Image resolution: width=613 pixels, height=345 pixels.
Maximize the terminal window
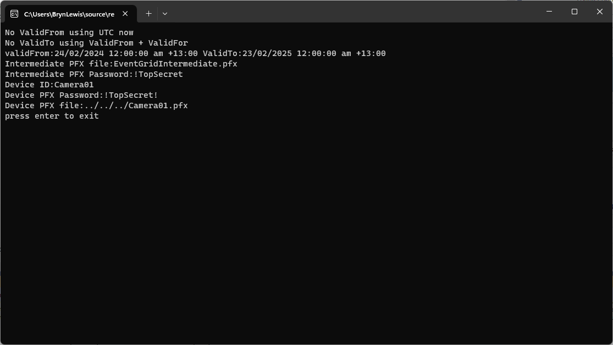[575, 12]
